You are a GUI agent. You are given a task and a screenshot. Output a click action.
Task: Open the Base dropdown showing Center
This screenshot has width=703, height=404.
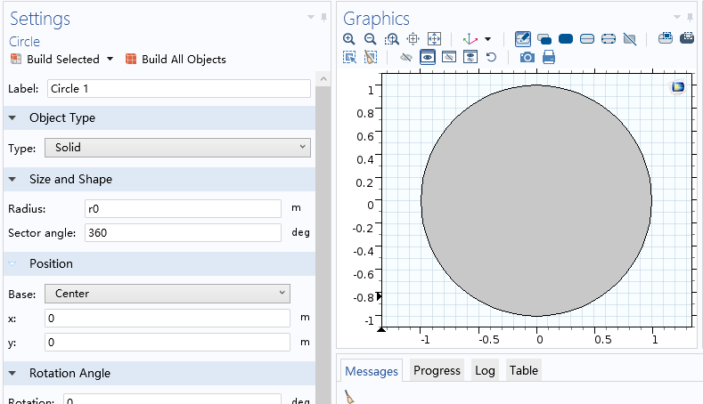tap(167, 294)
